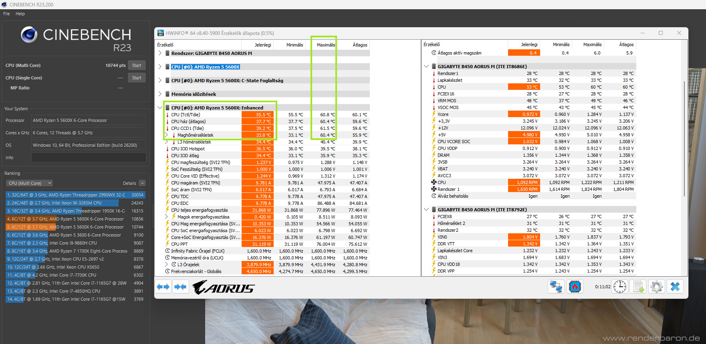Open the Help menu in Cinebench
Viewport: 706px width, 344px height.
(20, 14)
